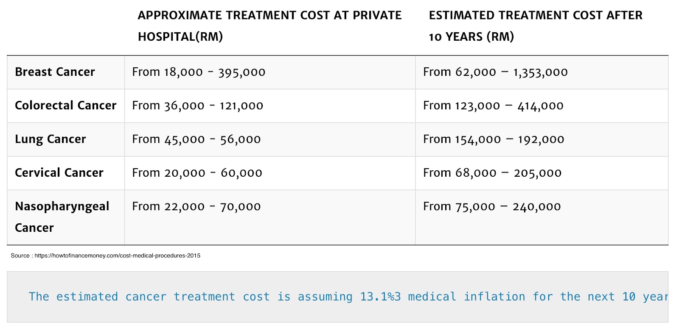Image resolution: width=679 pixels, height=328 pixels.
Task: Click the 'From 123,000 – 414,000' cell
Action: pyautogui.click(x=493, y=106)
